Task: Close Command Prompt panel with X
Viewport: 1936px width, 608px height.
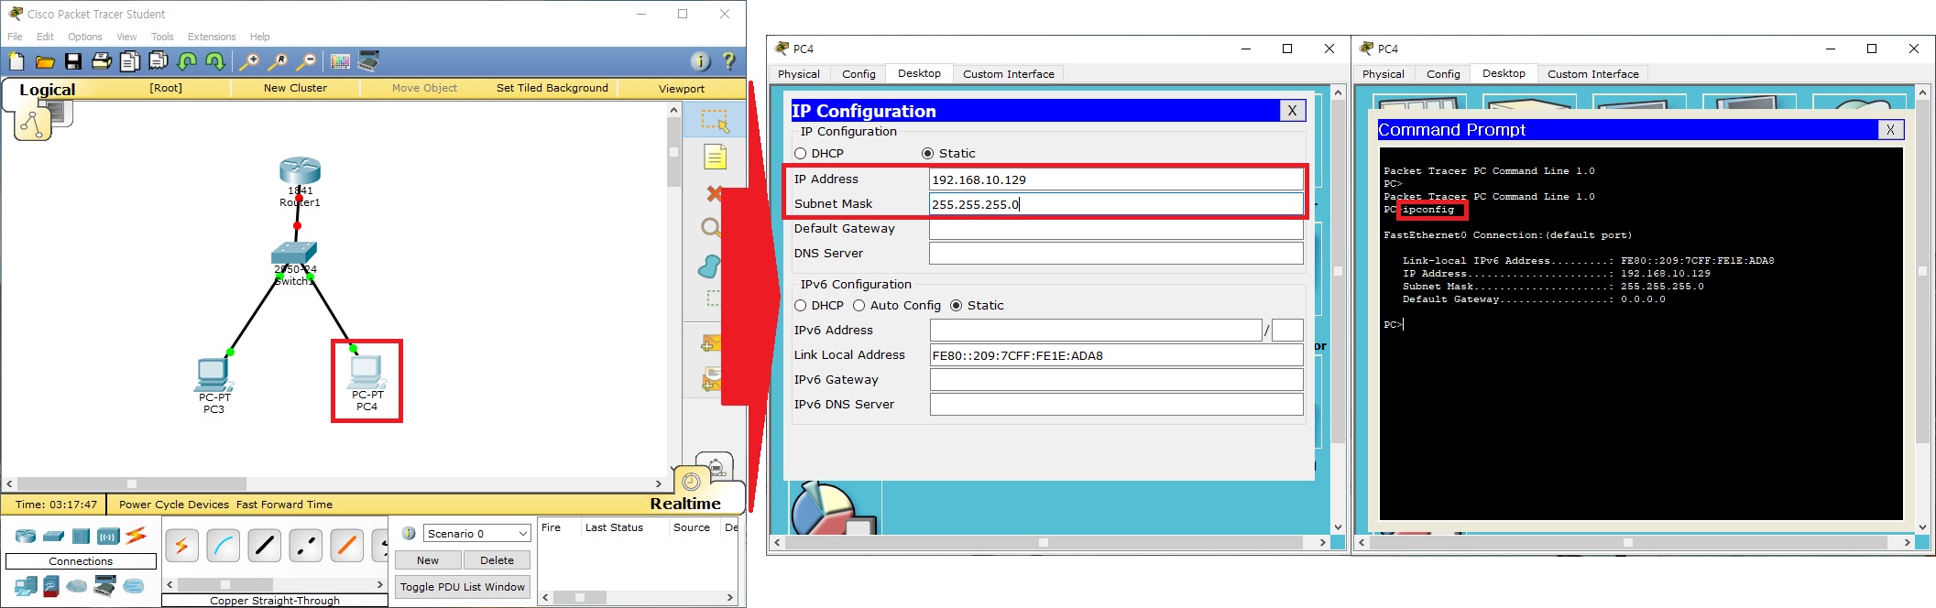Action: pos(1889,130)
